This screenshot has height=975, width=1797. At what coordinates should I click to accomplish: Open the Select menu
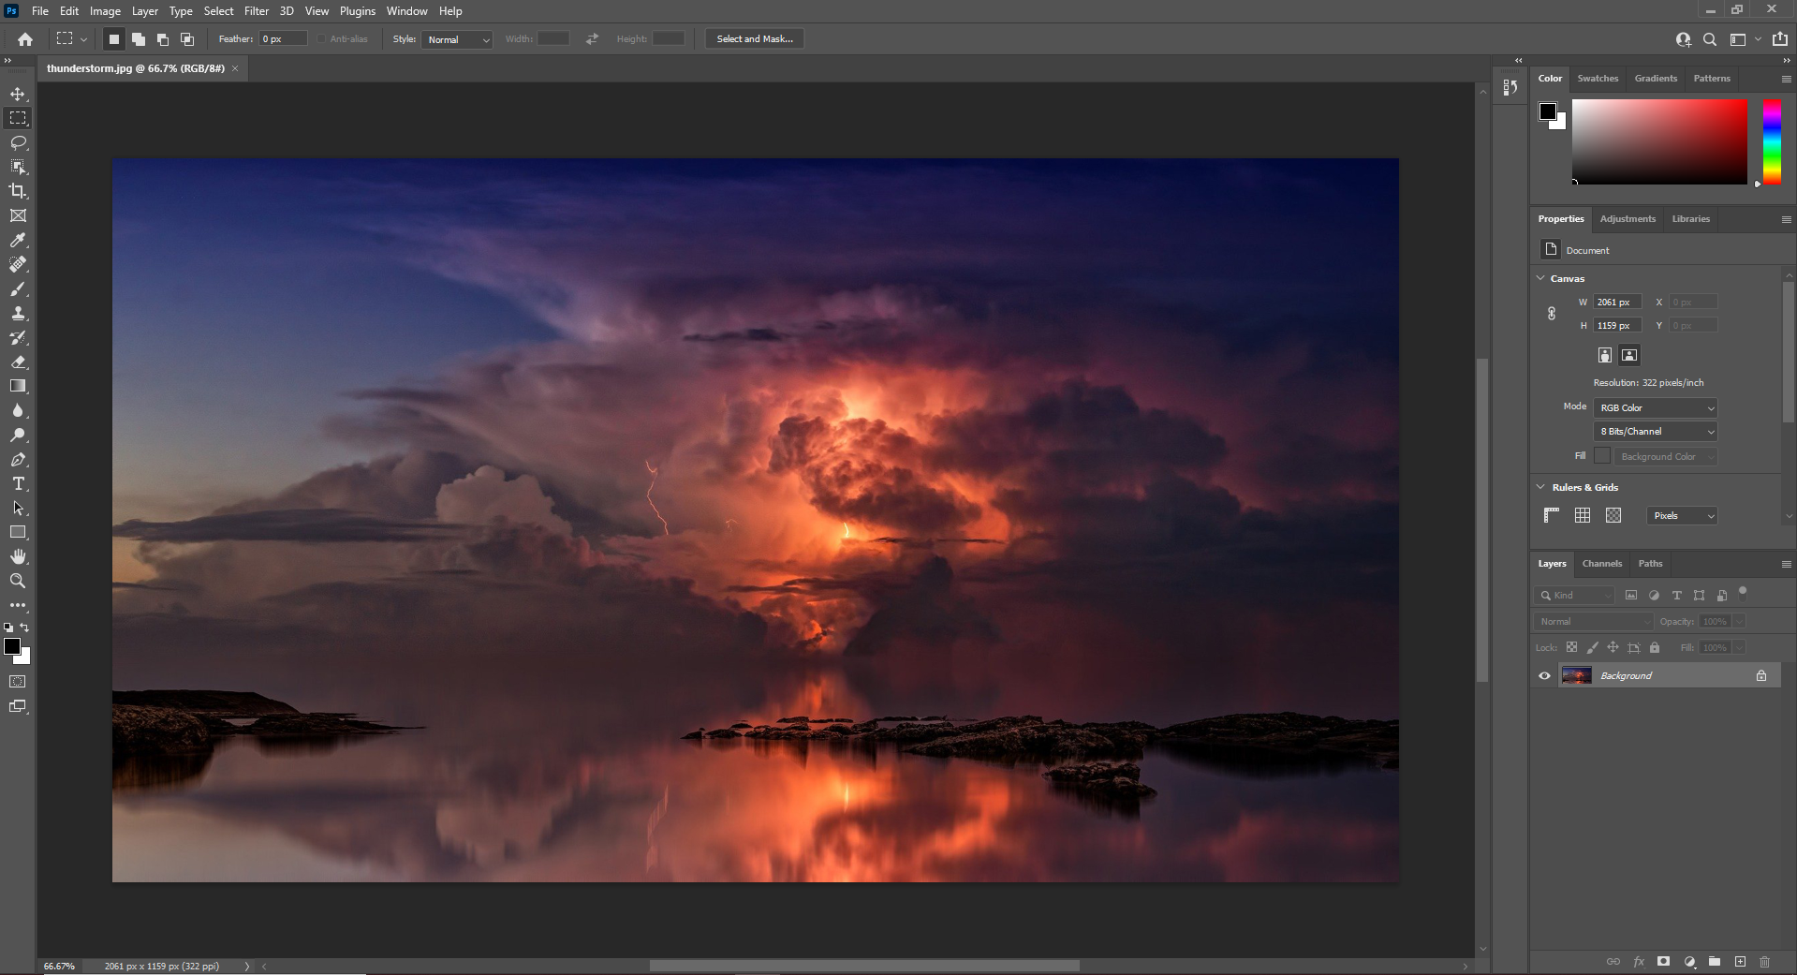[x=218, y=11]
